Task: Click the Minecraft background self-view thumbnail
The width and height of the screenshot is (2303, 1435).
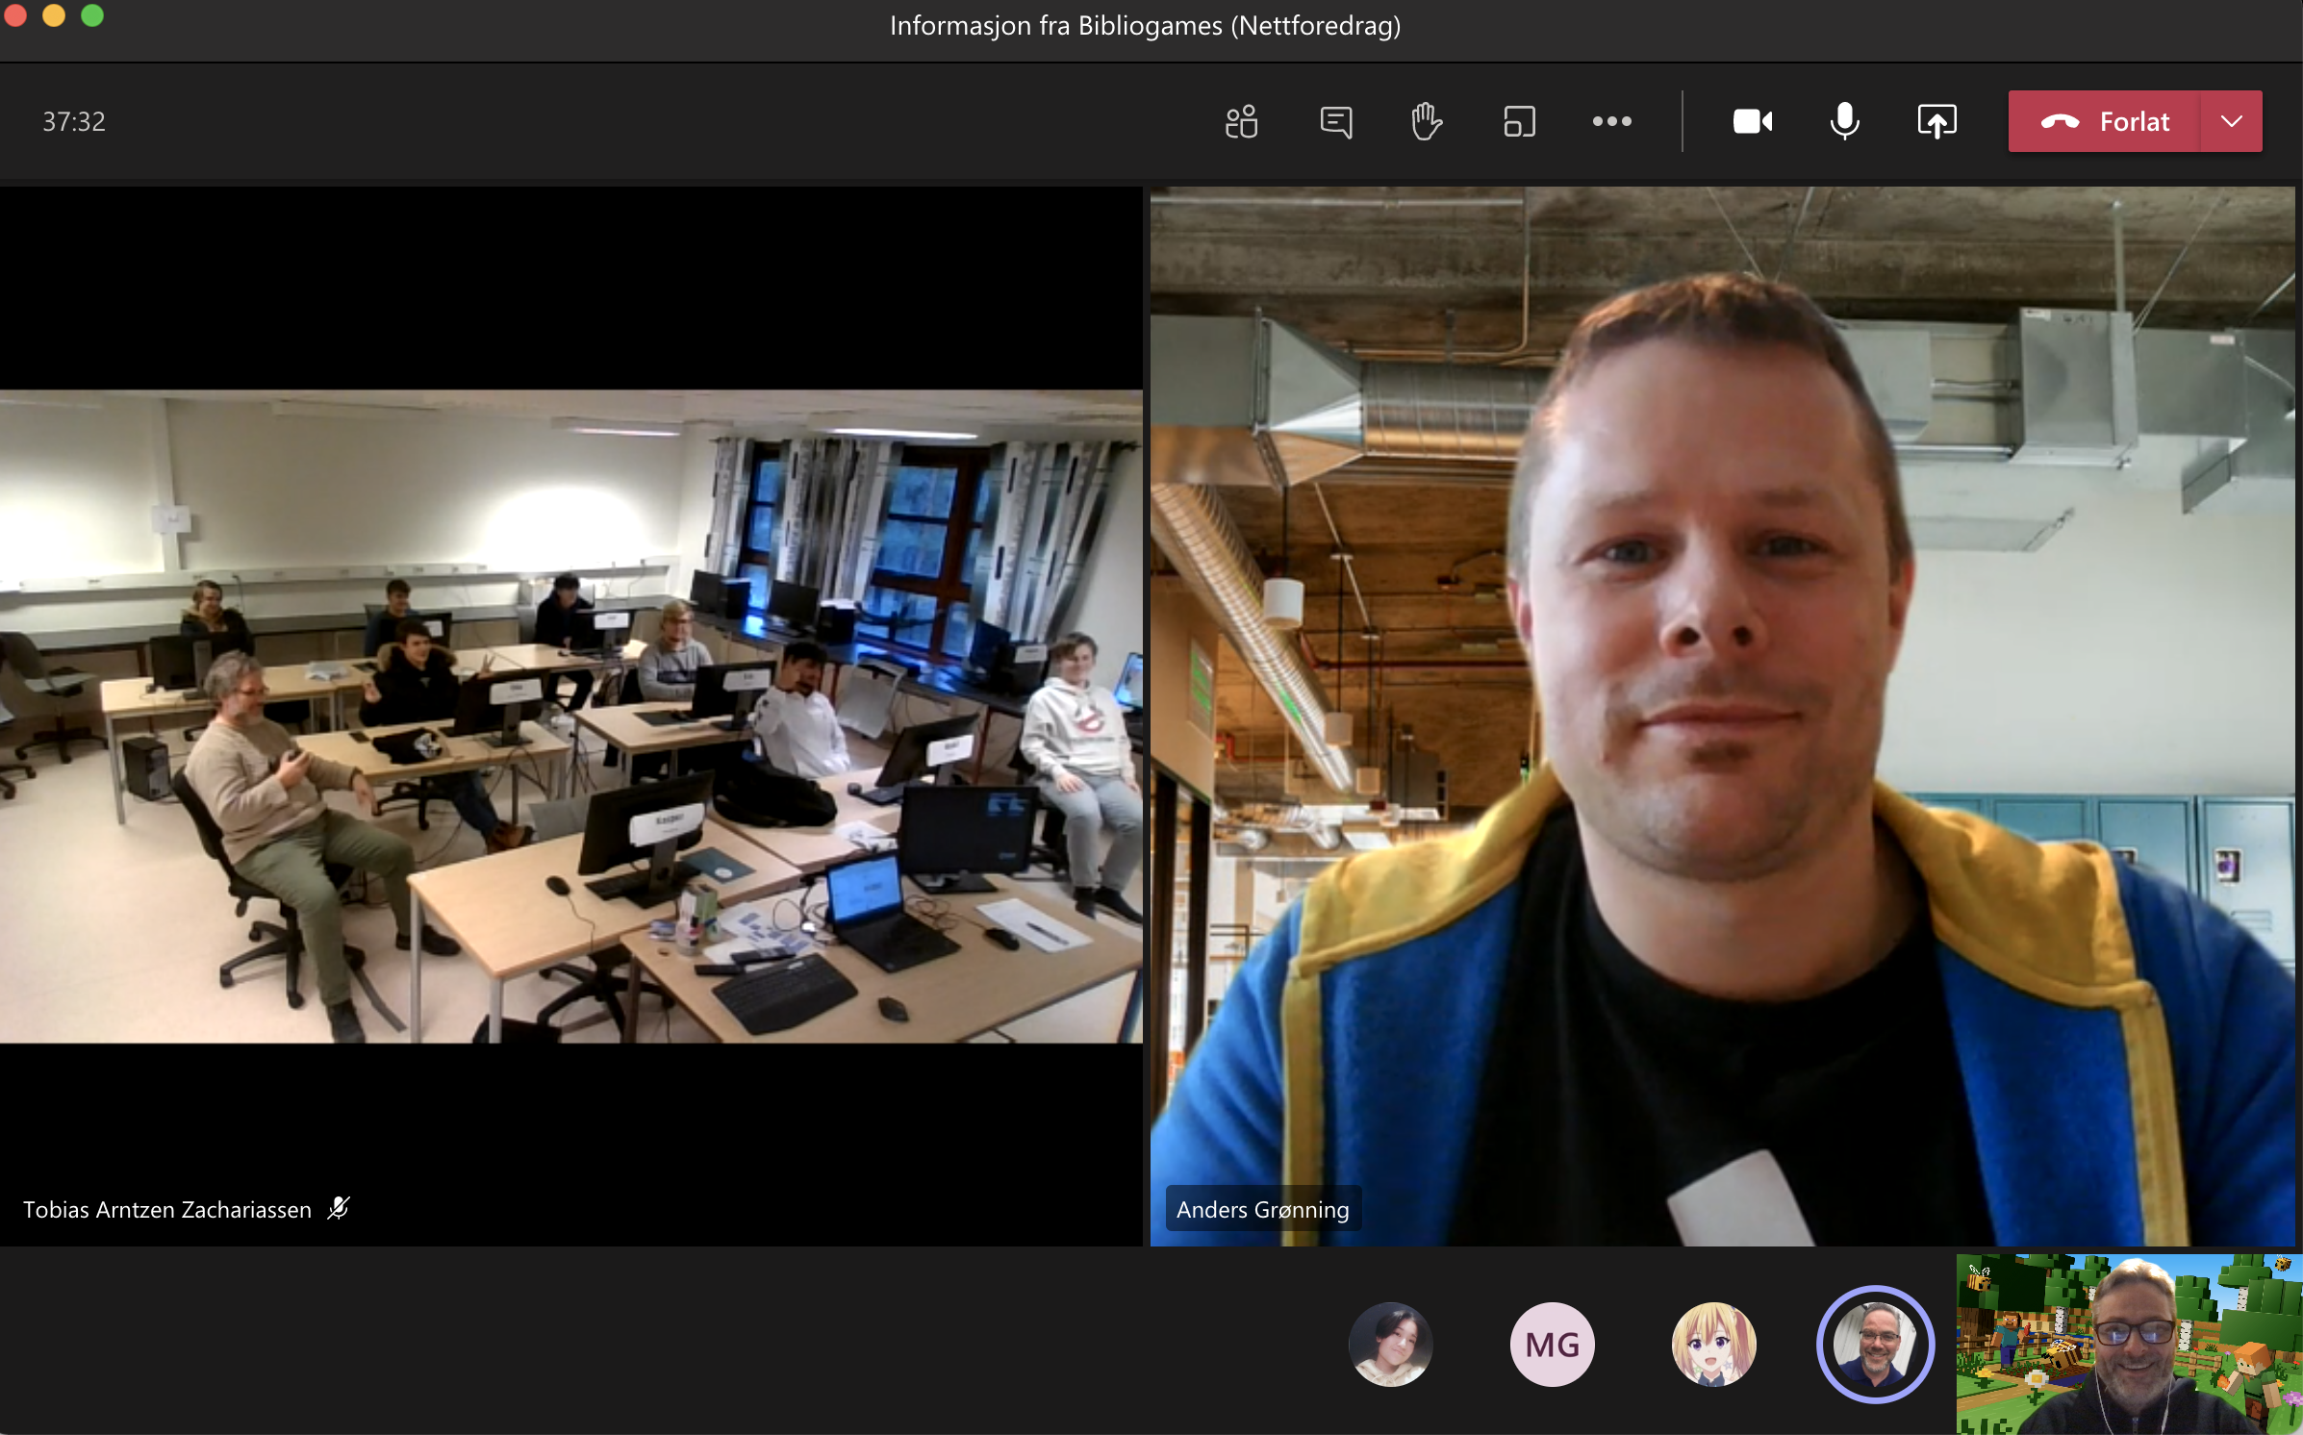Action: (2129, 1344)
